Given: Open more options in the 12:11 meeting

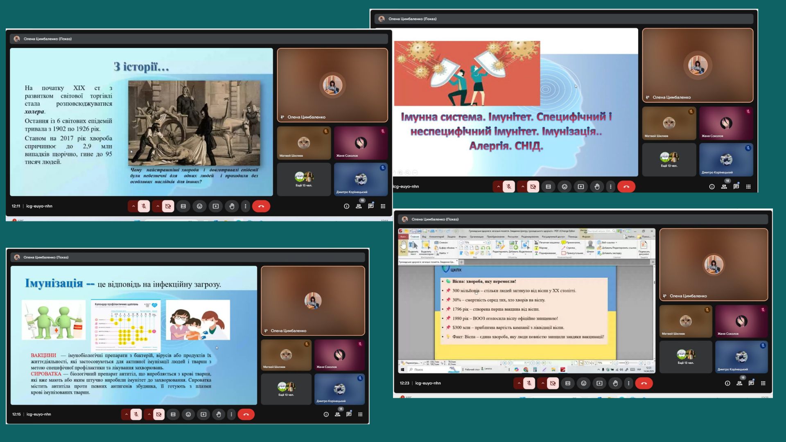Looking at the screenshot, I should coord(245,206).
